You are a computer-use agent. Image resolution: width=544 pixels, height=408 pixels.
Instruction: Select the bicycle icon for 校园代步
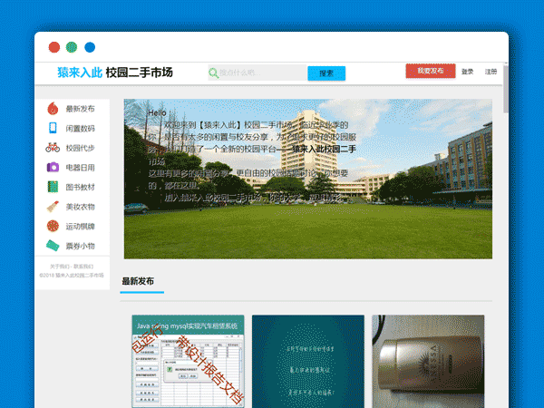53,148
